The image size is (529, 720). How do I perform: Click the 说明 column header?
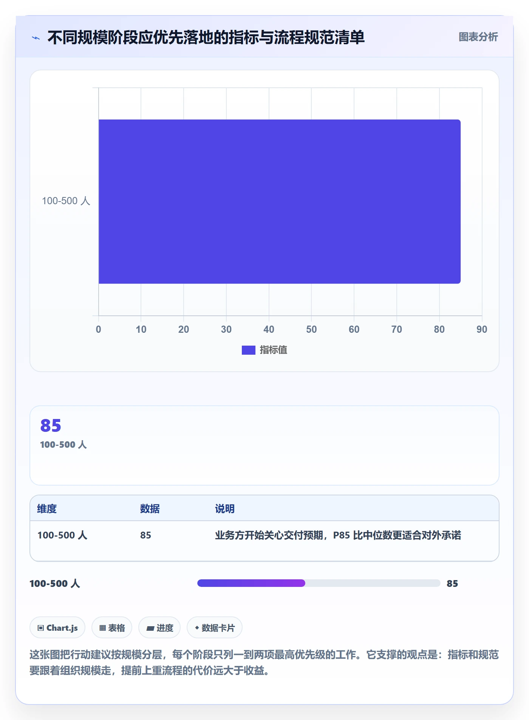click(x=225, y=509)
